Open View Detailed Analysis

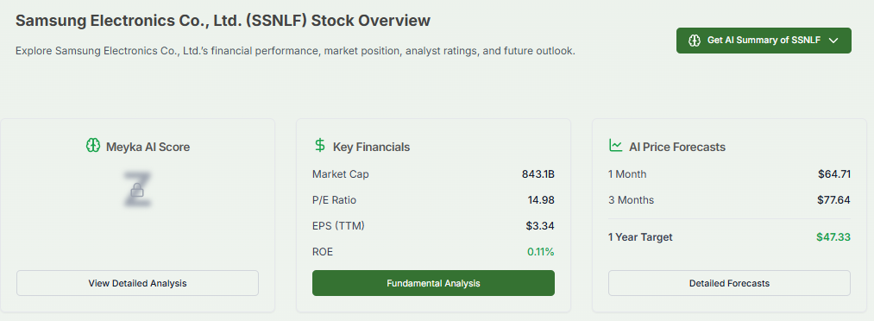click(x=138, y=283)
